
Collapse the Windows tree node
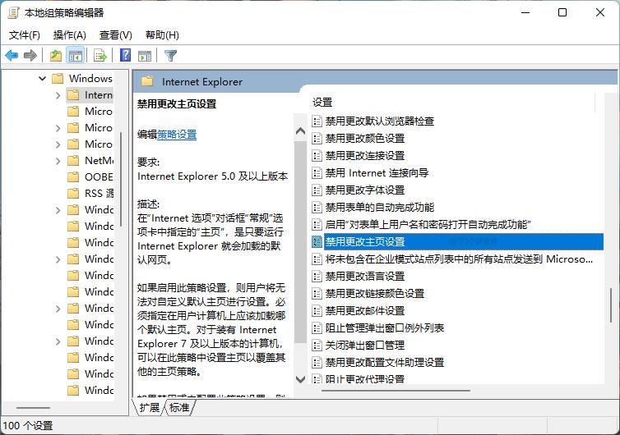[x=42, y=79]
